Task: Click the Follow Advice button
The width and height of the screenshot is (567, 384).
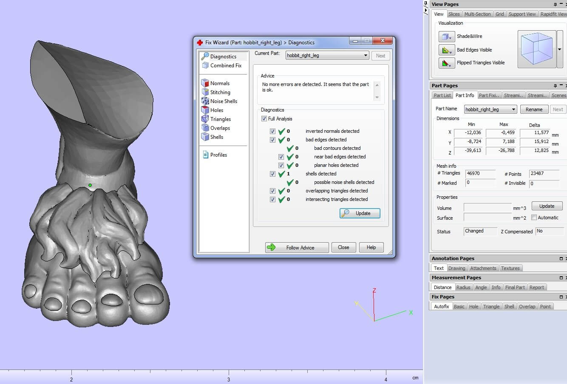Action: [x=297, y=247]
